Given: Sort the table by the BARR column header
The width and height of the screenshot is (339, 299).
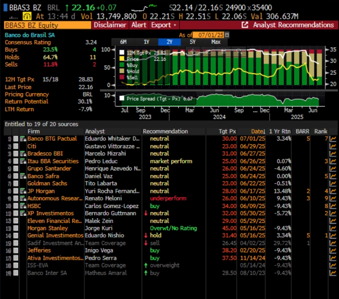Looking at the screenshot, I should point(302,131).
